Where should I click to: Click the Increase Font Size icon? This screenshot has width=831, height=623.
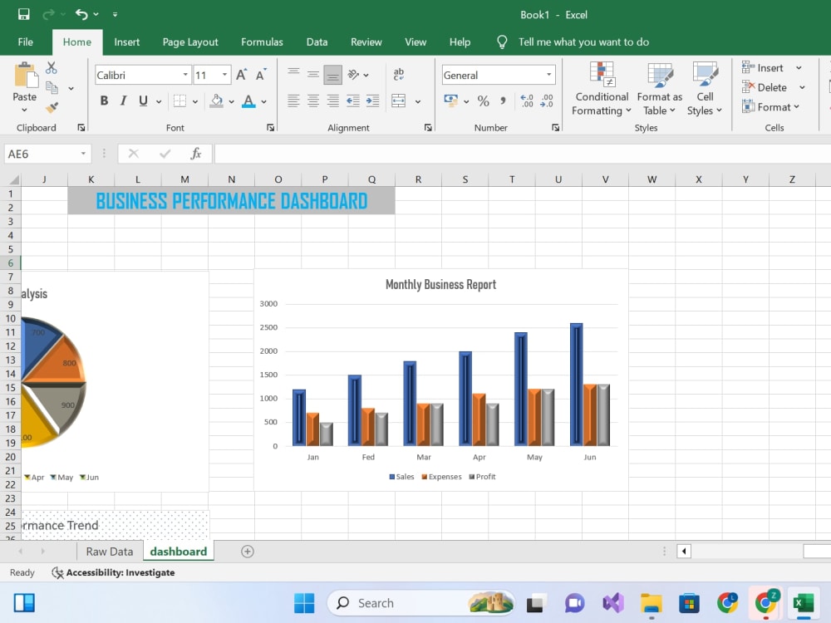coord(241,75)
